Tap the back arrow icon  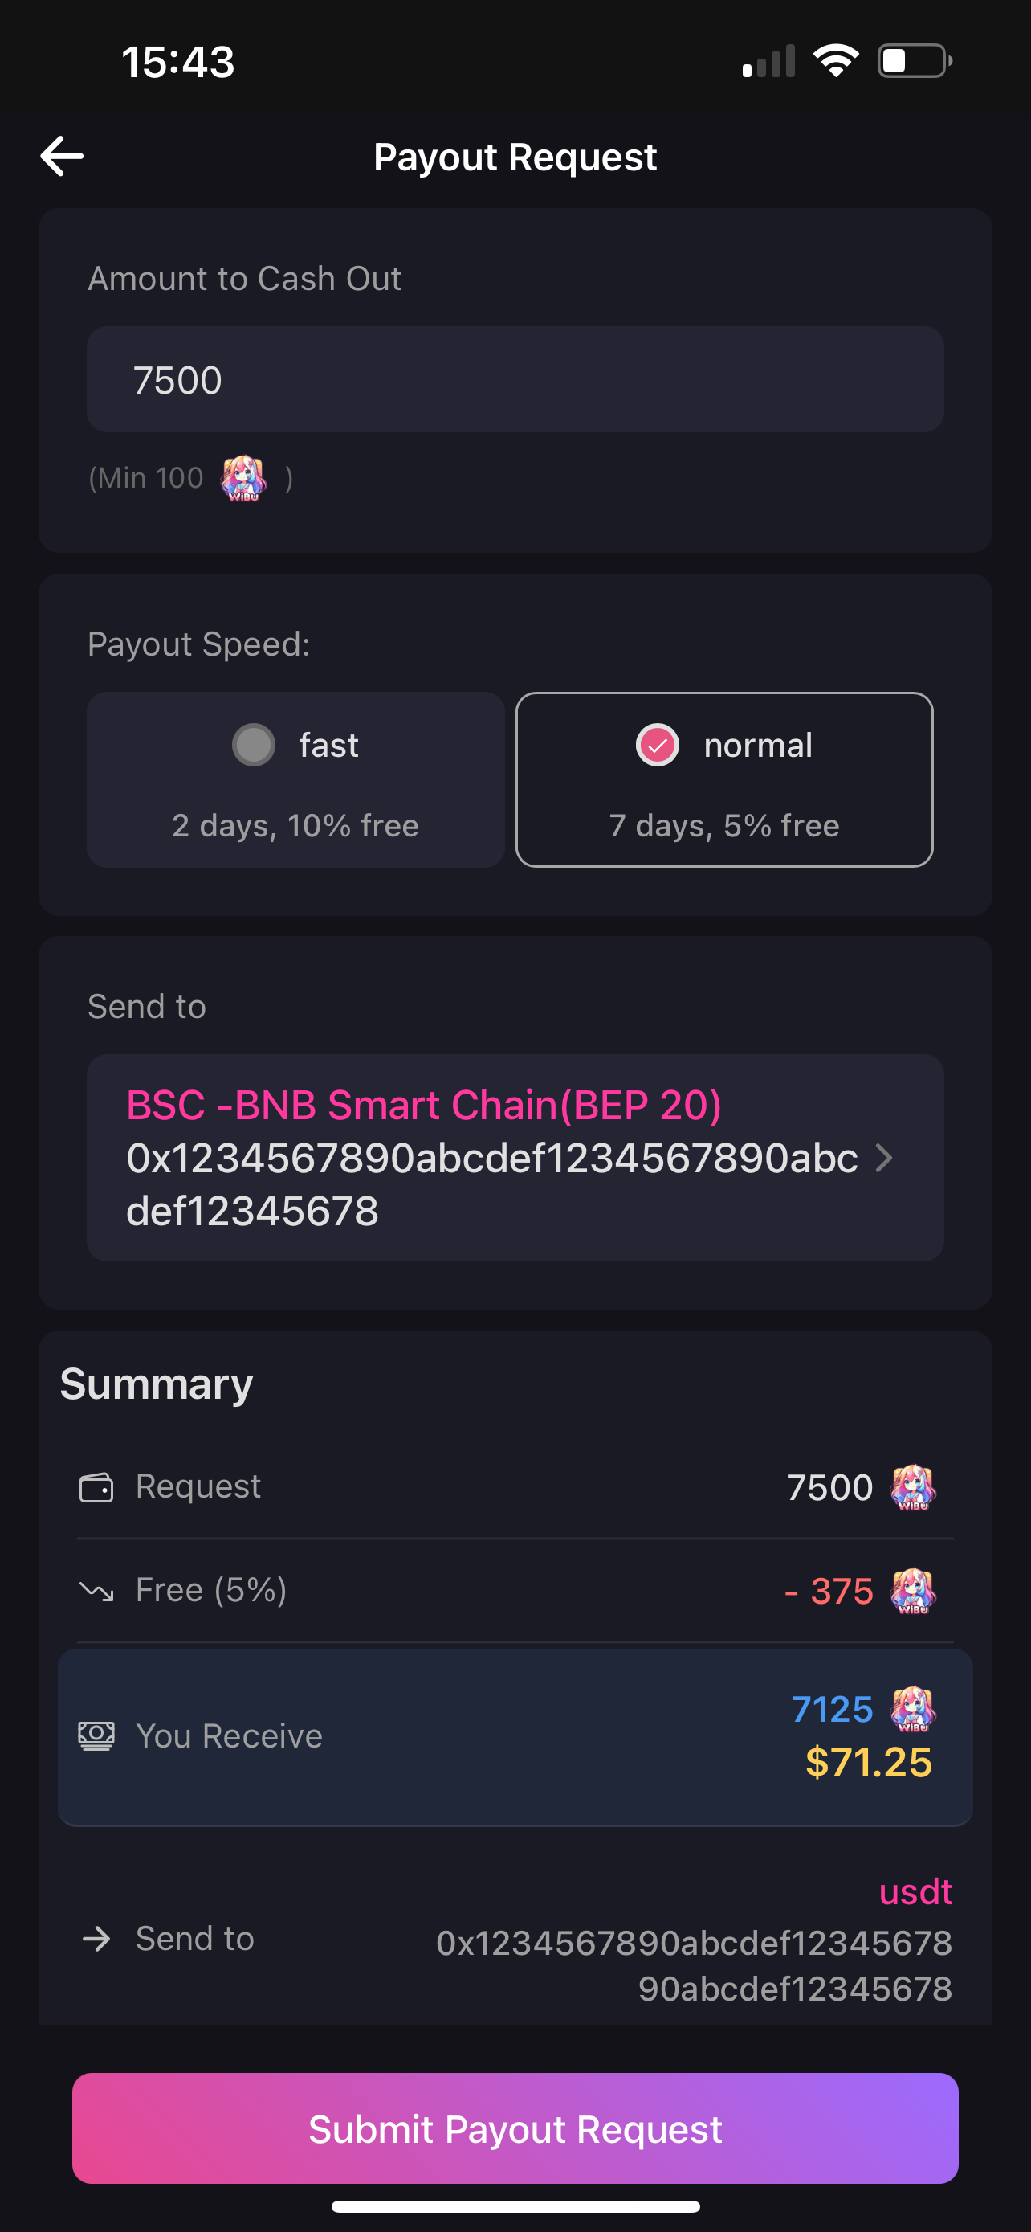pyautogui.click(x=63, y=157)
